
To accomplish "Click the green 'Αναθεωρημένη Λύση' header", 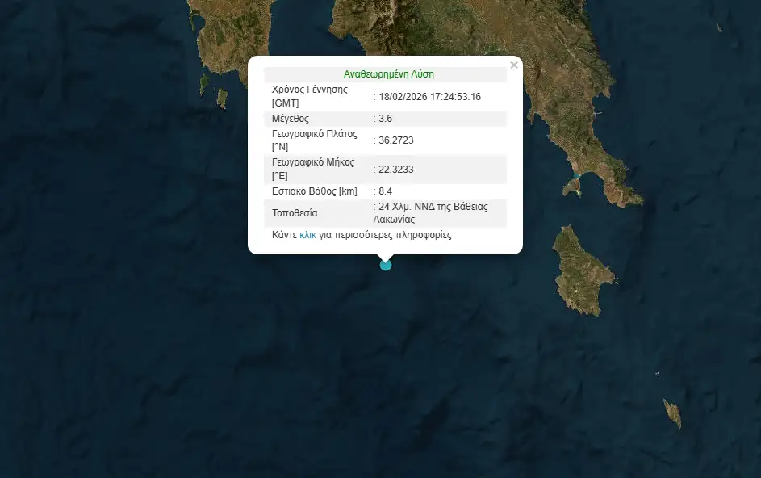I will [x=388, y=74].
